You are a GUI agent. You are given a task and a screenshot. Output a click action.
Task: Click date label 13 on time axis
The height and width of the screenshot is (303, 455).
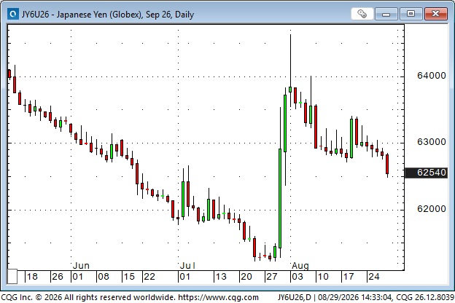[221, 277]
